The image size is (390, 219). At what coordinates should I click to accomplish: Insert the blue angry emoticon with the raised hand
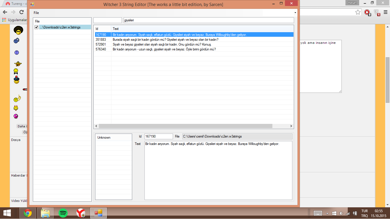tap(16, 41)
